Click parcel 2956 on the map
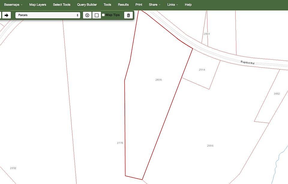288x184 pixels. [210, 146]
